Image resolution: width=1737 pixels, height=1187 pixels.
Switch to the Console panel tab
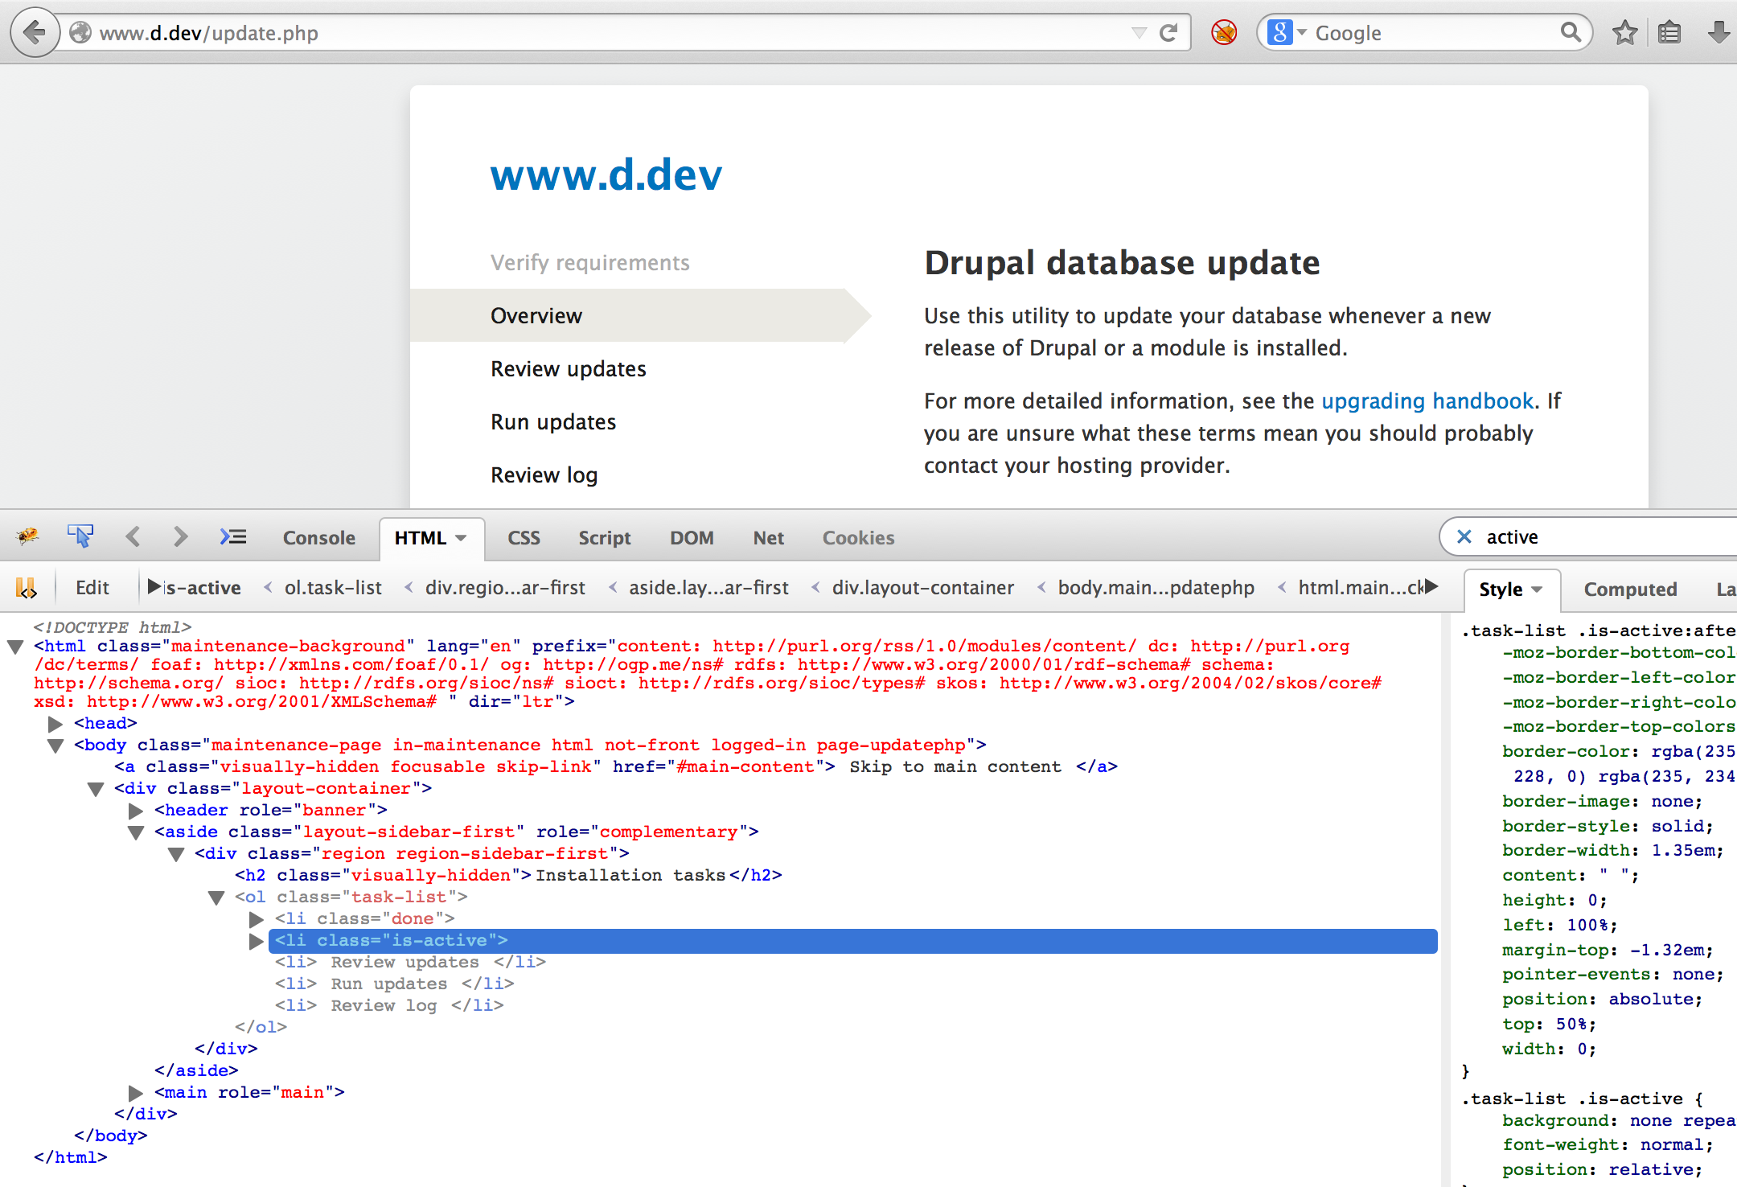click(318, 538)
